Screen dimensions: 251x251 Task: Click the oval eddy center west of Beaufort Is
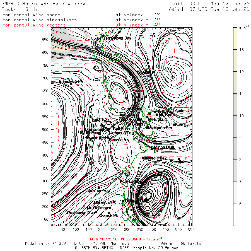point(119,95)
